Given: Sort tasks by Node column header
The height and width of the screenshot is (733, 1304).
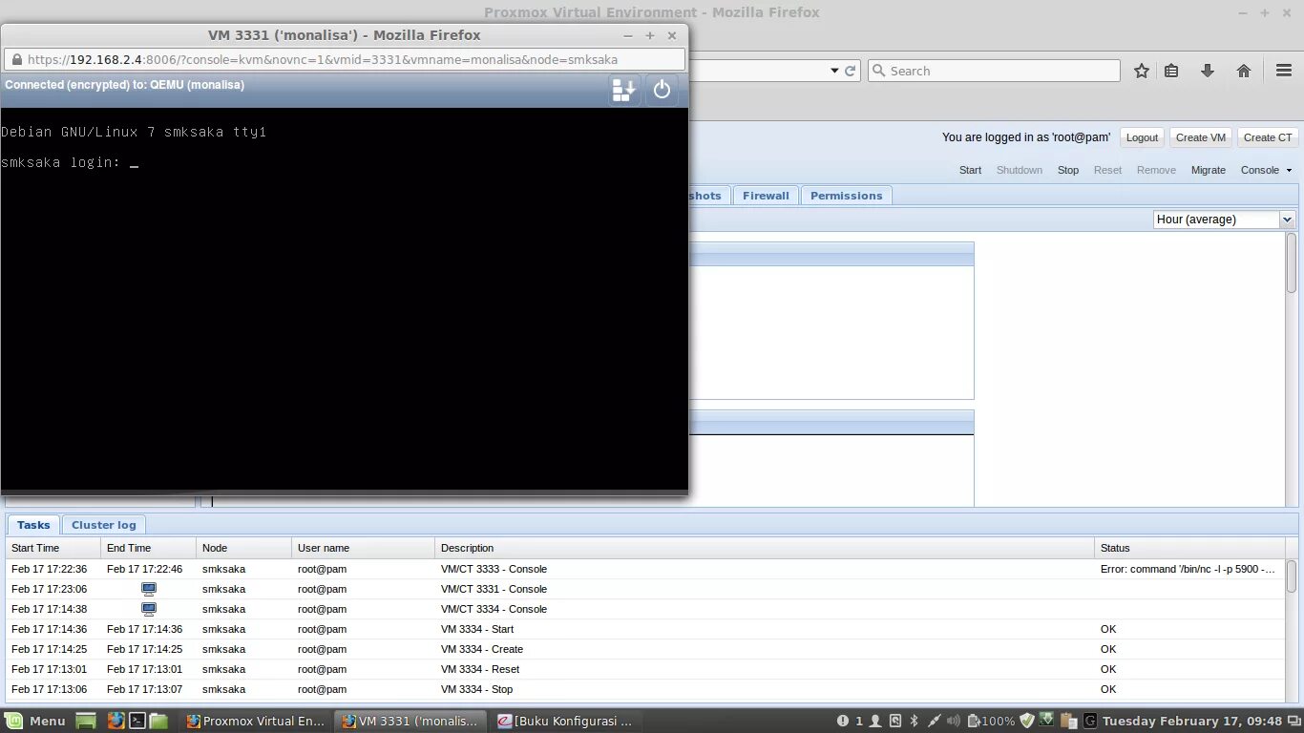Looking at the screenshot, I should (244, 548).
